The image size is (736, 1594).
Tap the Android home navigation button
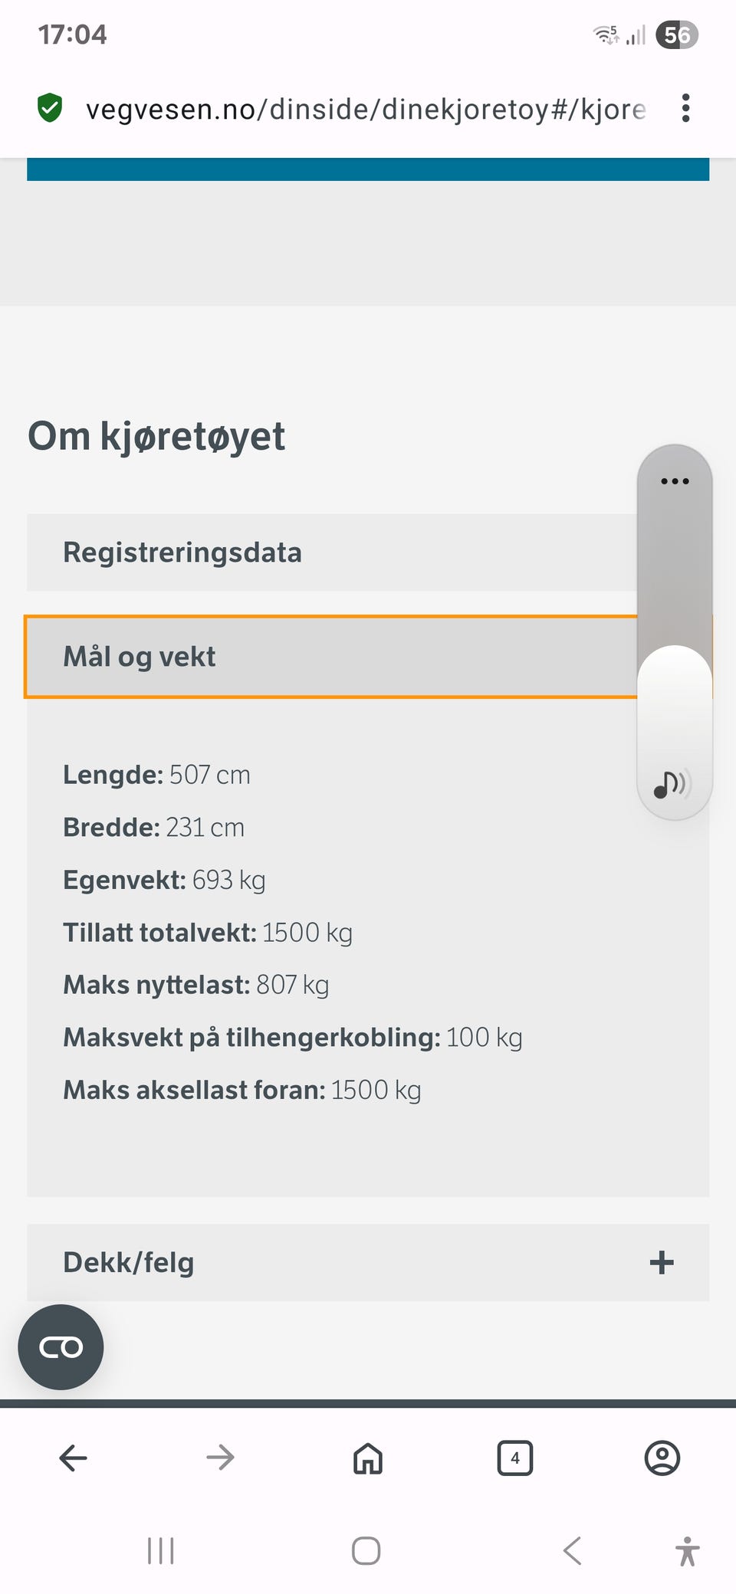tap(366, 1551)
